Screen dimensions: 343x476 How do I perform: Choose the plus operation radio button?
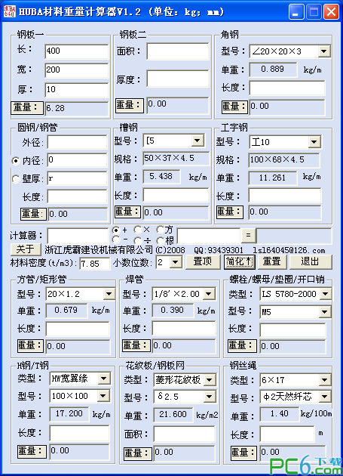point(115,230)
